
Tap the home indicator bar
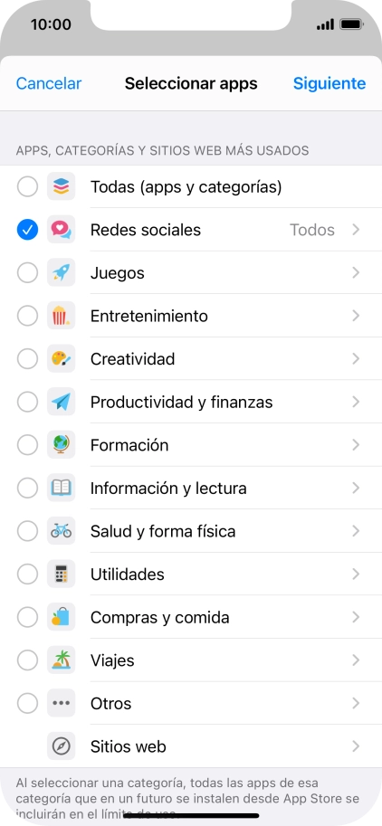(x=191, y=816)
